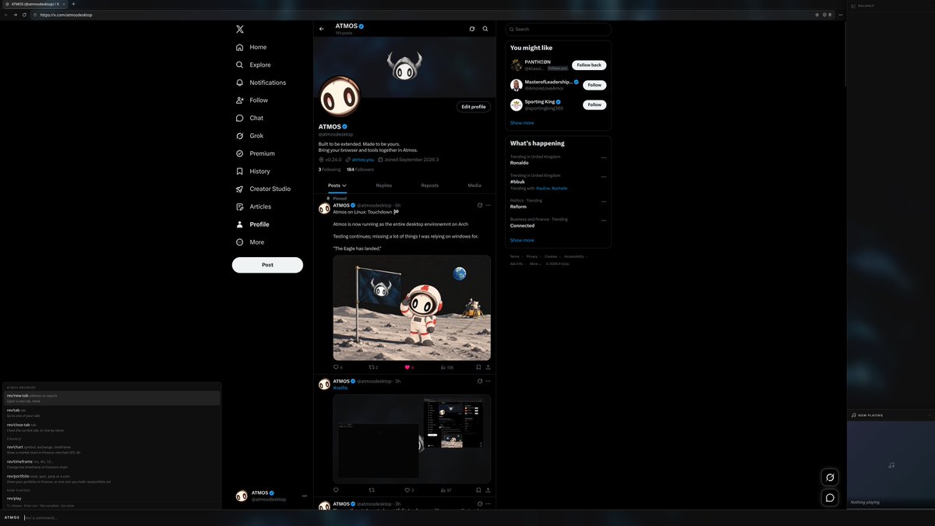This screenshot has width=935, height=526.
Task: Click the X logo in the sidebar
Action: click(240, 29)
